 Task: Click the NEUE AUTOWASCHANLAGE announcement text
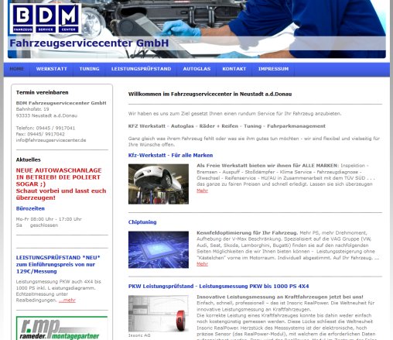61,184
